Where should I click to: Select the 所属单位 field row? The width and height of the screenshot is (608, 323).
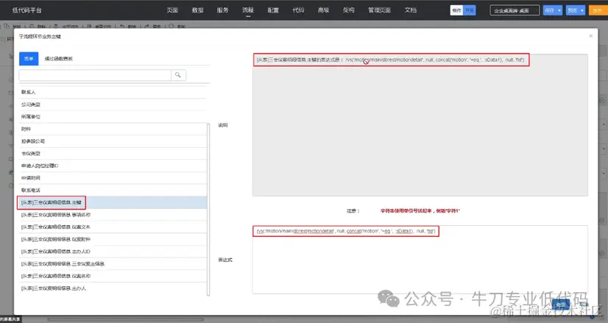click(x=113, y=117)
